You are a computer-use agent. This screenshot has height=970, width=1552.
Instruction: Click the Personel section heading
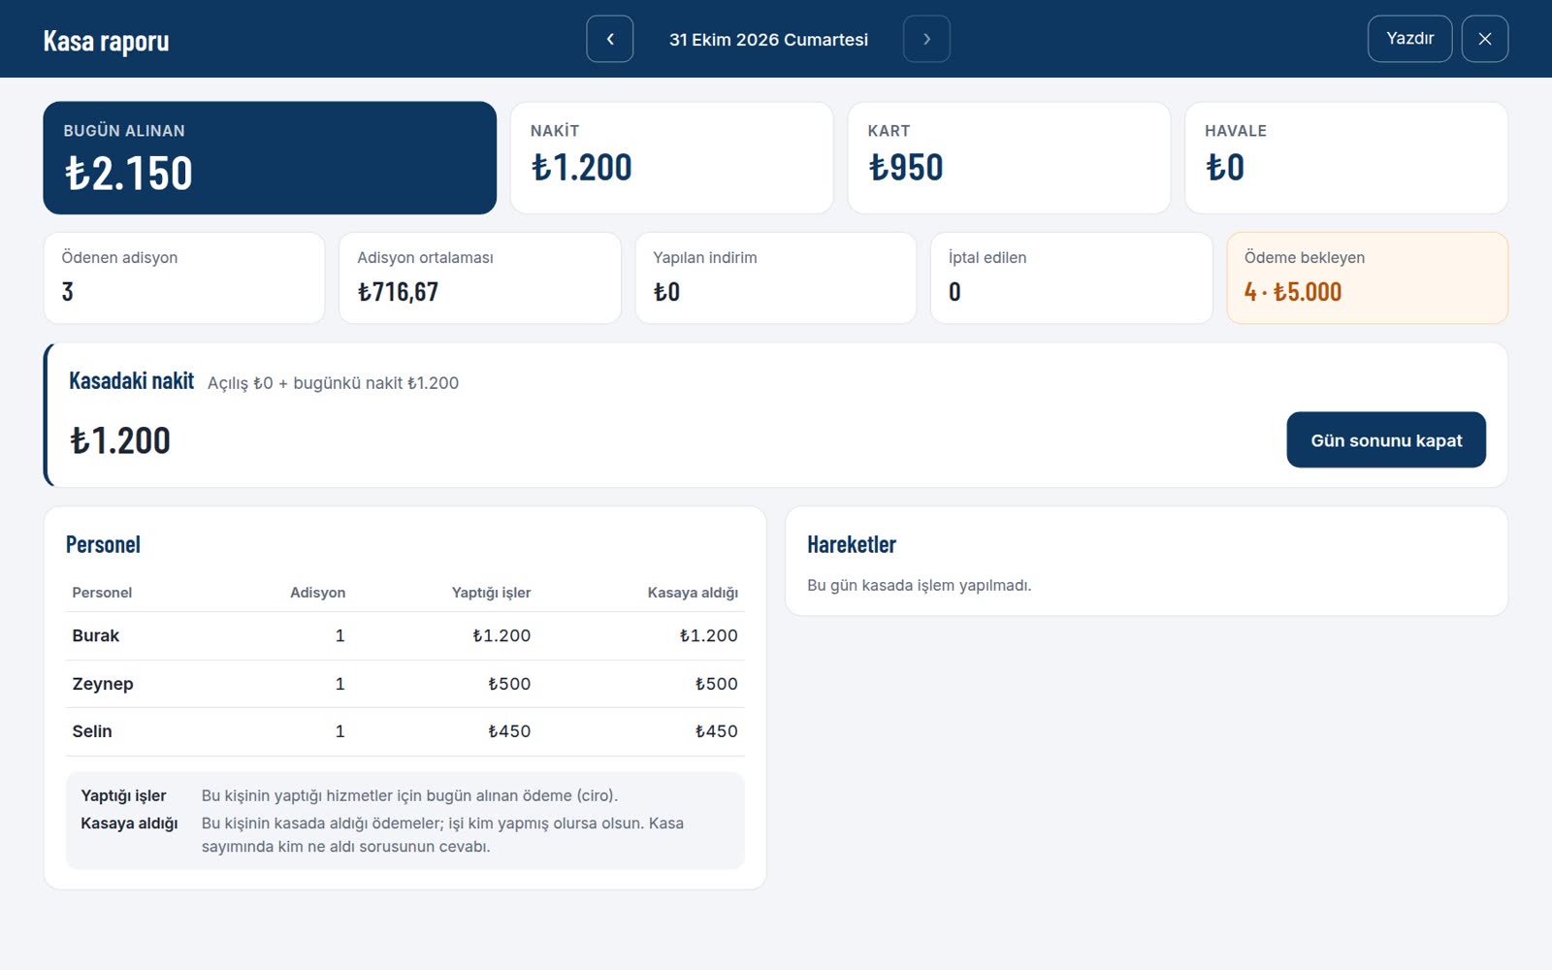pyautogui.click(x=103, y=544)
